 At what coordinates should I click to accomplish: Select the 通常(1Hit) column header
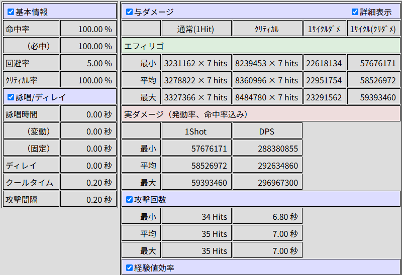(196, 29)
